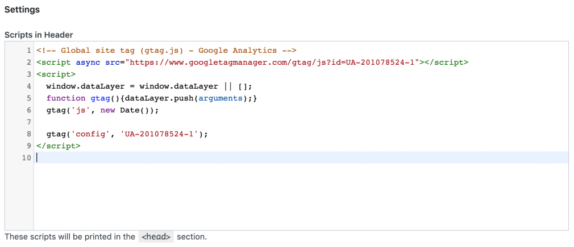Click line number 1 in the gutter

[29, 51]
